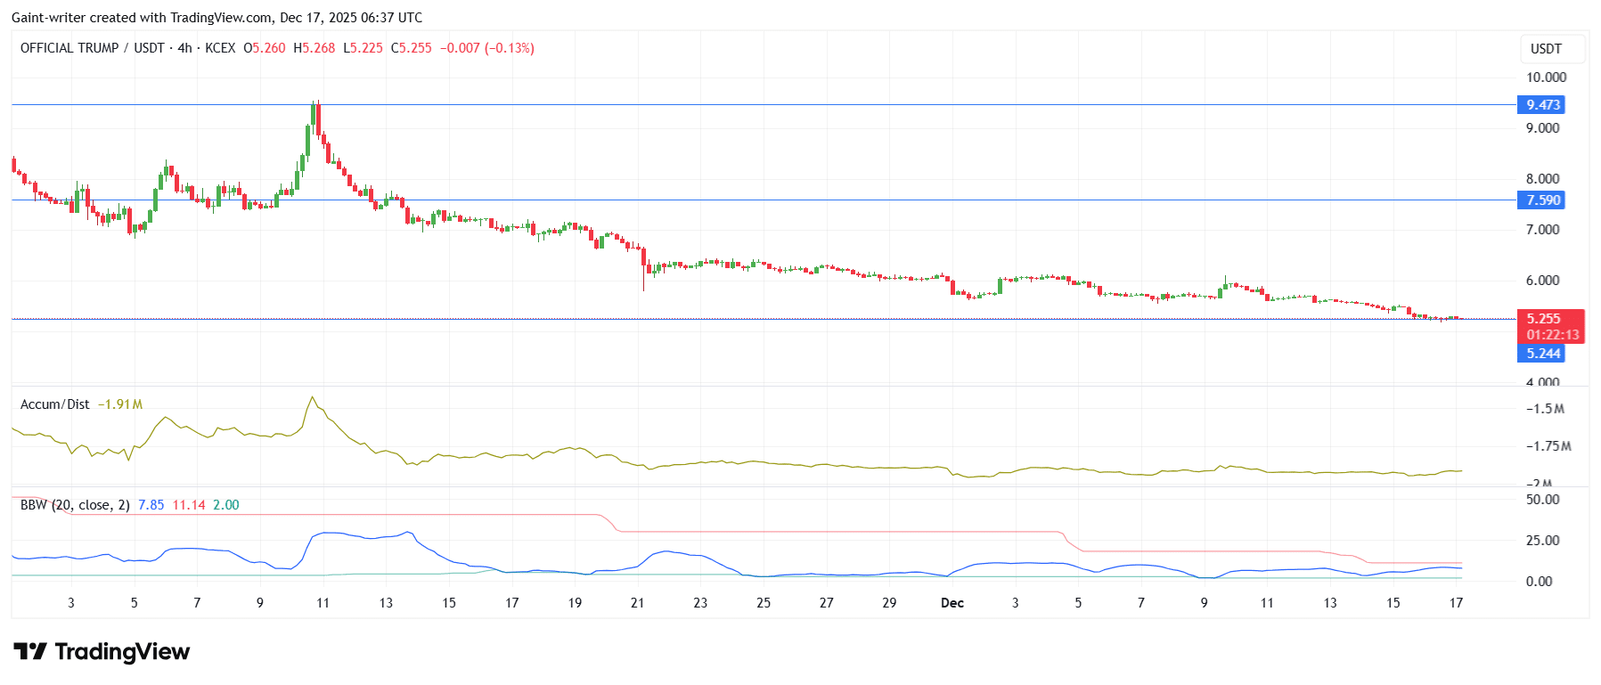The width and height of the screenshot is (1601, 685).
Task: Click the blue BBW value 7.85
Action: tap(151, 505)
